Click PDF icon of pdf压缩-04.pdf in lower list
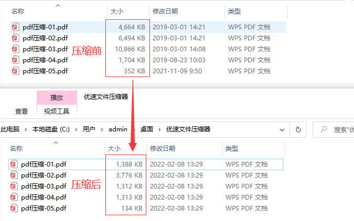This screenshot has height=221, width=354. point(14,197)
